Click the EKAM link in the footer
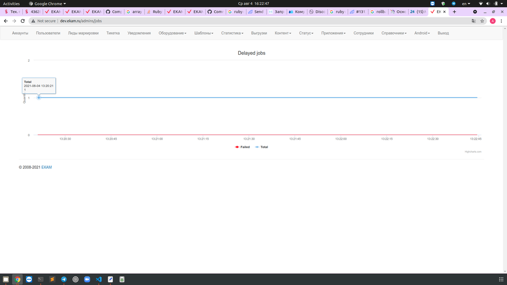Screen dimensions: 507x285 pyautogui.click(x=47, y=167)
